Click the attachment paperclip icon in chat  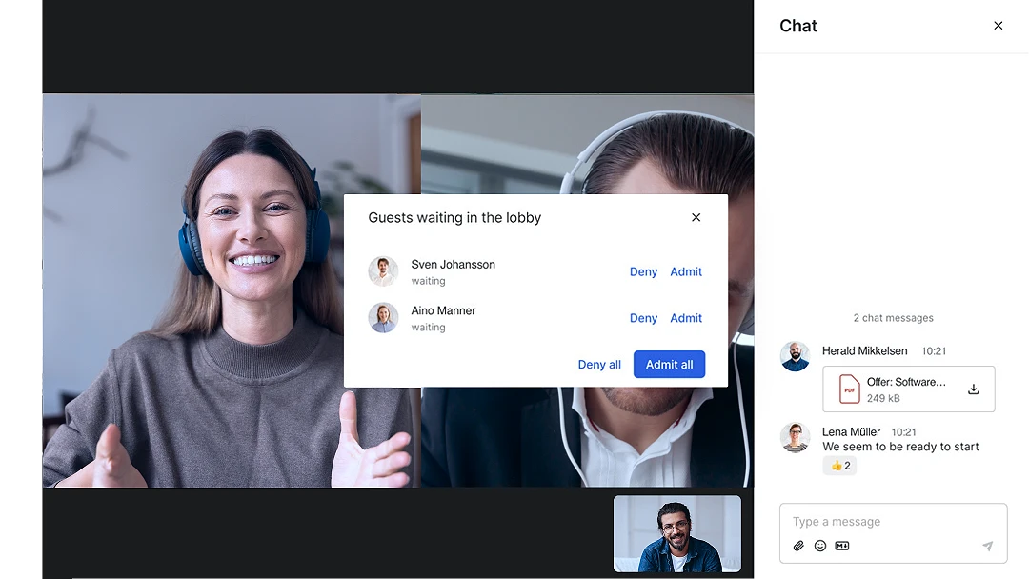pyautogui.click(x=798, y=546)
